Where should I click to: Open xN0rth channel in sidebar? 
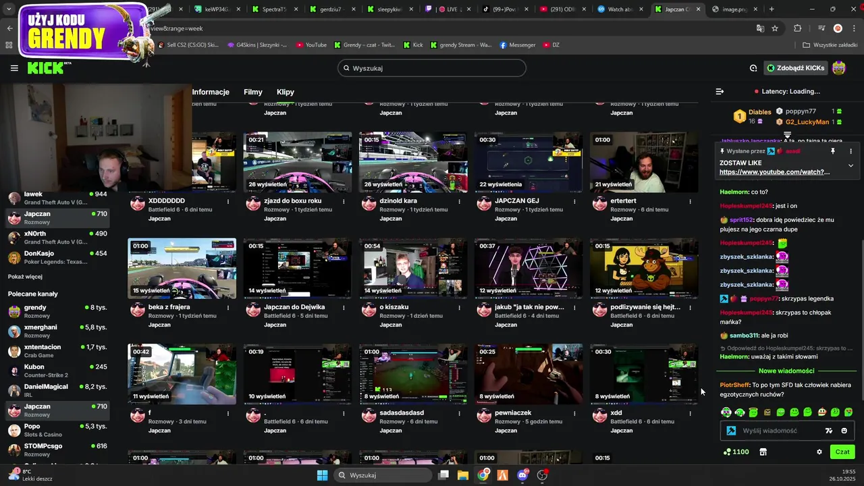pos(57,238)
